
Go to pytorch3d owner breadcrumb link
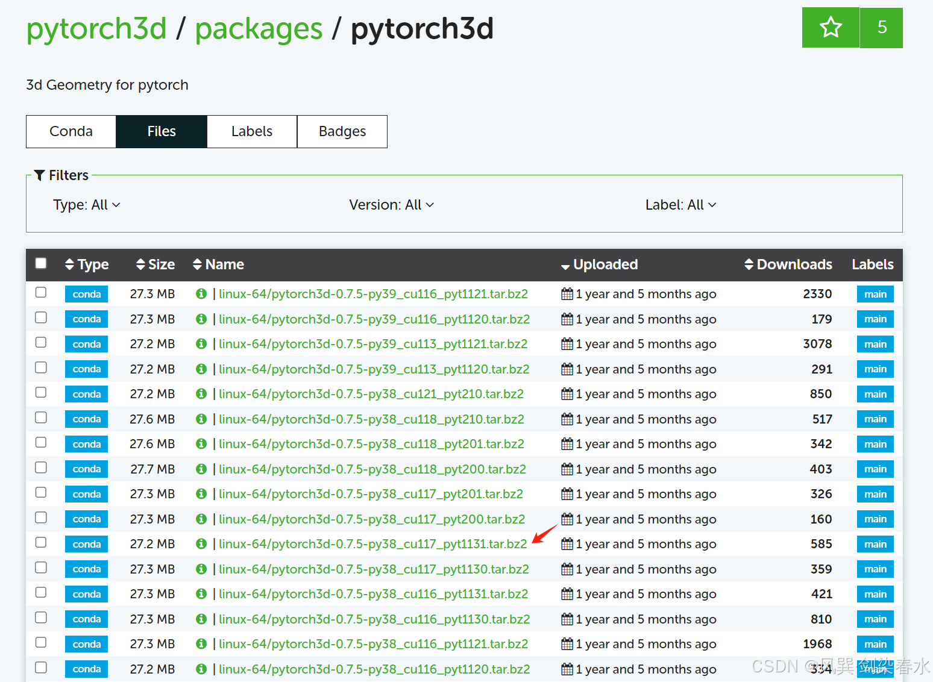click(x=96, y=29)
